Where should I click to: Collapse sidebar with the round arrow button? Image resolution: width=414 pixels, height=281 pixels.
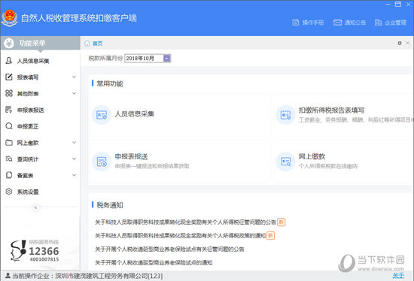36,207
